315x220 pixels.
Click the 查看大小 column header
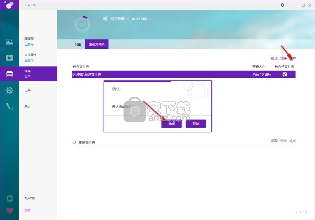coord(259,67)
